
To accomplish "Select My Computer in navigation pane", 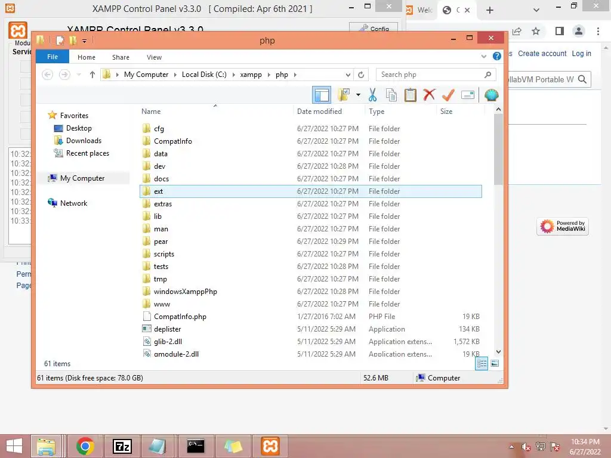I will pos(82,178).
